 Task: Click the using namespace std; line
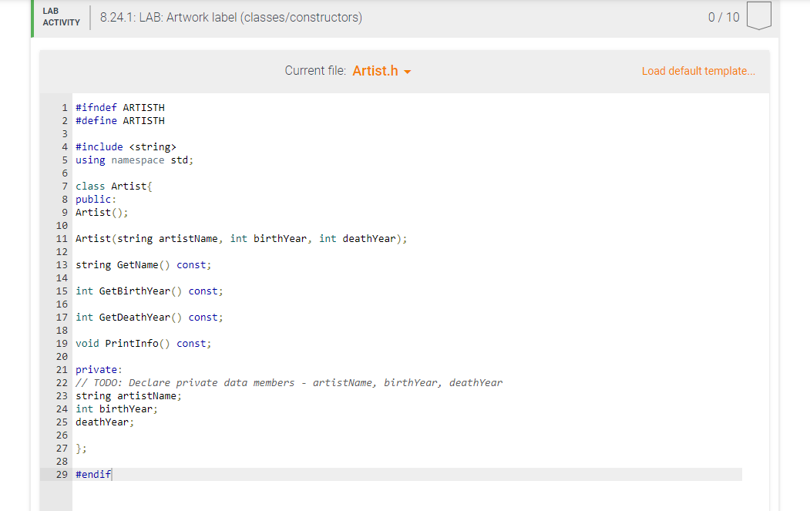click(x=134, y=160)
